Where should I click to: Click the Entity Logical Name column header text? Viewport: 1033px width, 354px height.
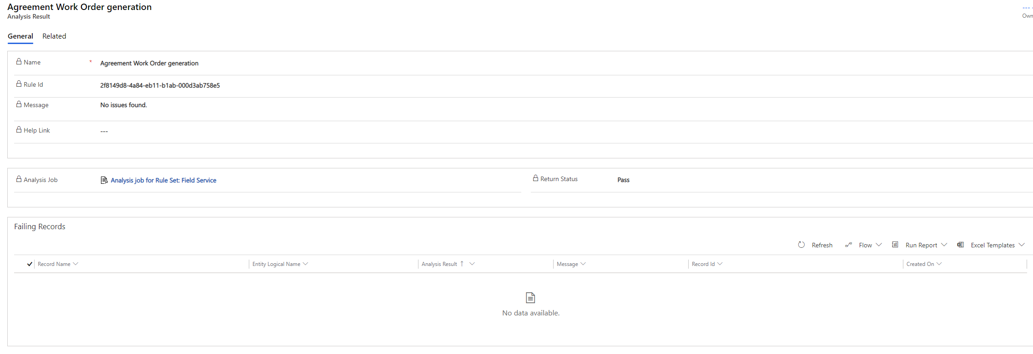276,264
